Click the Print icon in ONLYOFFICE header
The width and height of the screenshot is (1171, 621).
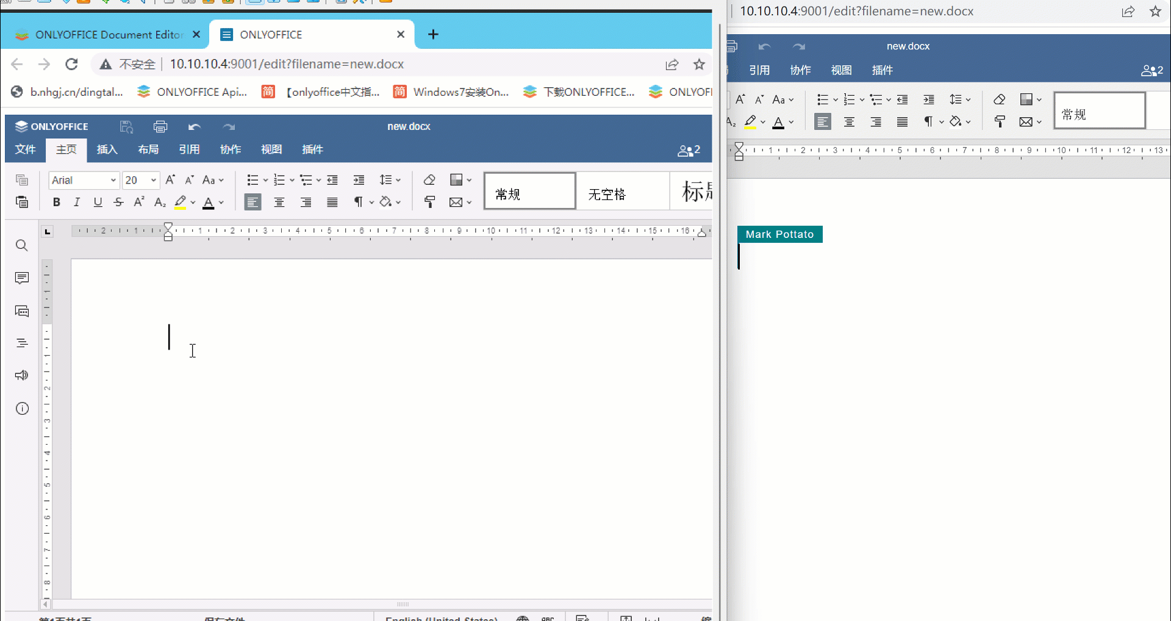click(160, 126)
